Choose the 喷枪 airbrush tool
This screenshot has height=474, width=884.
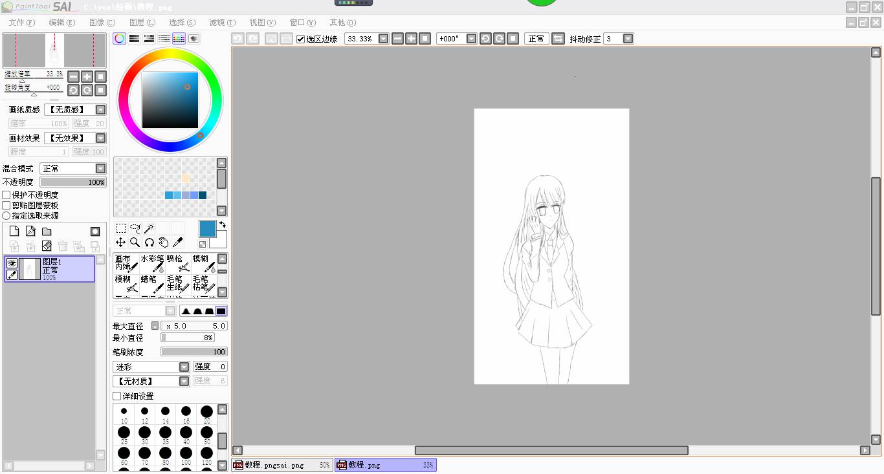[178, 263]
